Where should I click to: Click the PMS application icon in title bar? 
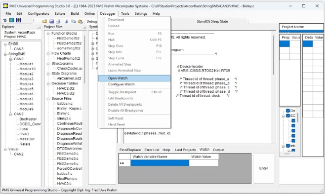[5, 6]
